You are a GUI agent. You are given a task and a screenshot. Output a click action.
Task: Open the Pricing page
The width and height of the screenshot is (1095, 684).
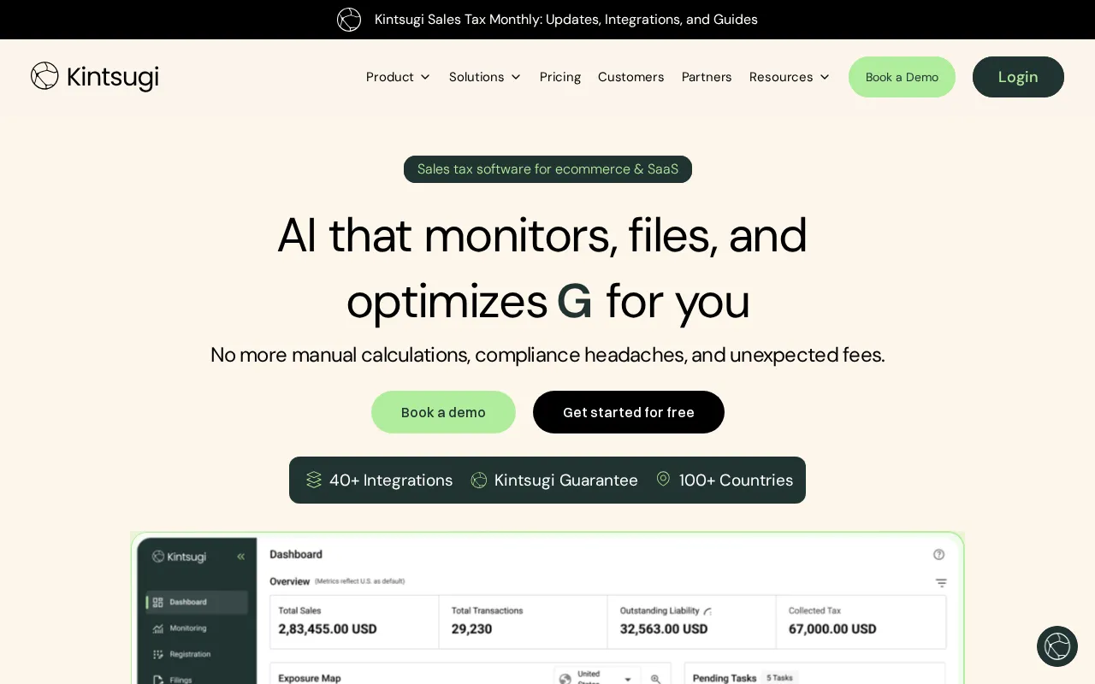pyautogui.click(x=560, y=77)
